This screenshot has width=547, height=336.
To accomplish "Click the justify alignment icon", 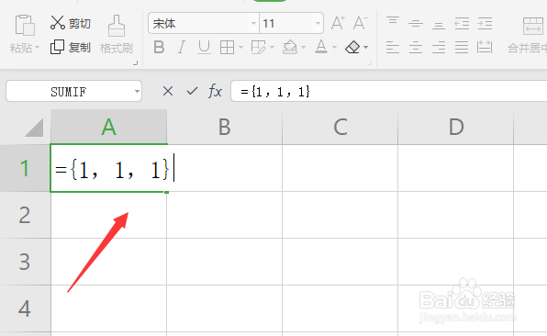I will 462,47.
